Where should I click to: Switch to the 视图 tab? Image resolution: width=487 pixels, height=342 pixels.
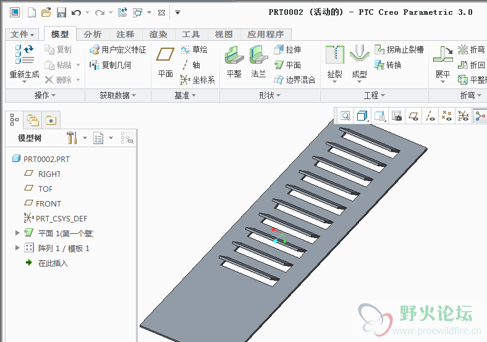coord(224,34)
